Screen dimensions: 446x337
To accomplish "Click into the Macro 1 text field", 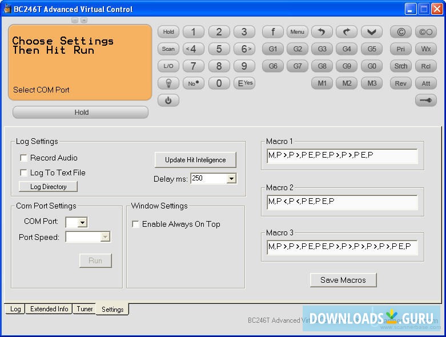I will pos(343,155).
